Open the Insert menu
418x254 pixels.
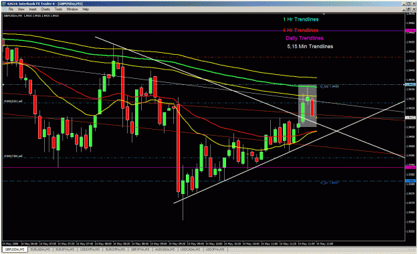coord(33,9)
